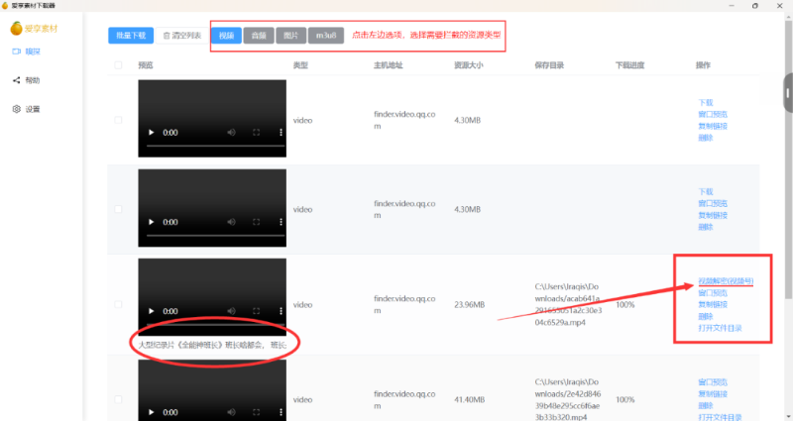Click the 资源大小 column header
Viewport: 793px width, 421px height.
pos(468,65)
